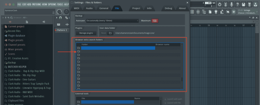This screenshot has width=260, height=105.
Task: Close the Settings window
Action: (x=187, y=3)
